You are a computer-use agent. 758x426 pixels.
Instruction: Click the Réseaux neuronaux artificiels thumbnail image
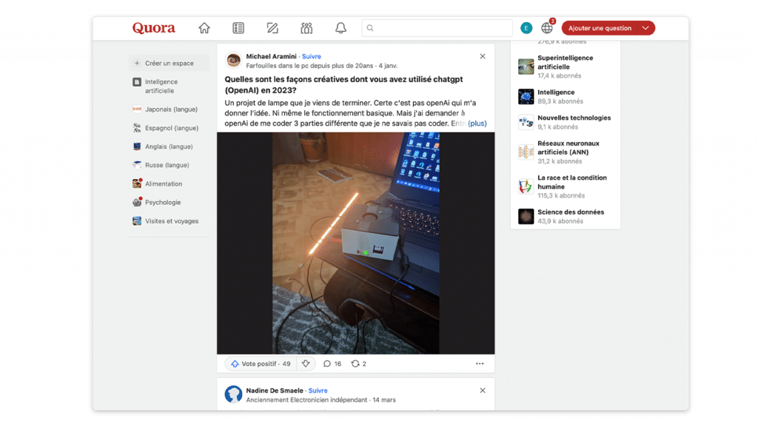coord(526,152)
